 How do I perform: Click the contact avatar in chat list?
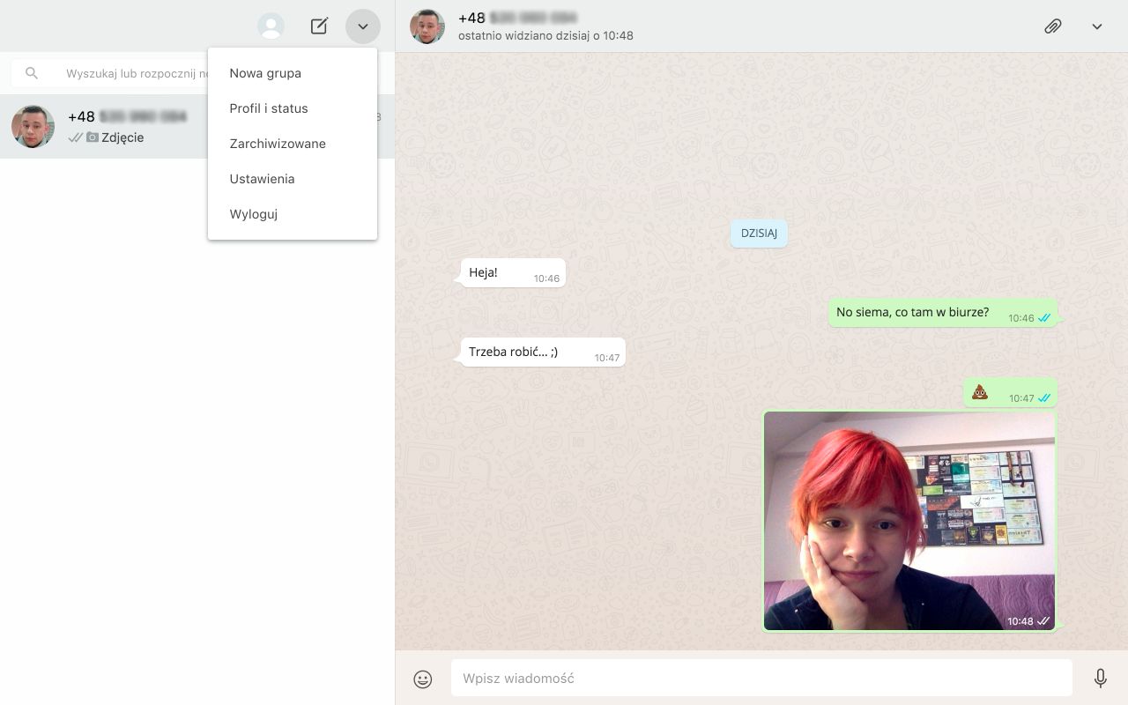tap(33, 127)
